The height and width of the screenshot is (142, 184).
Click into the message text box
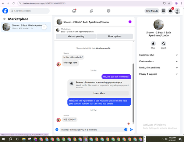point(92,129)
